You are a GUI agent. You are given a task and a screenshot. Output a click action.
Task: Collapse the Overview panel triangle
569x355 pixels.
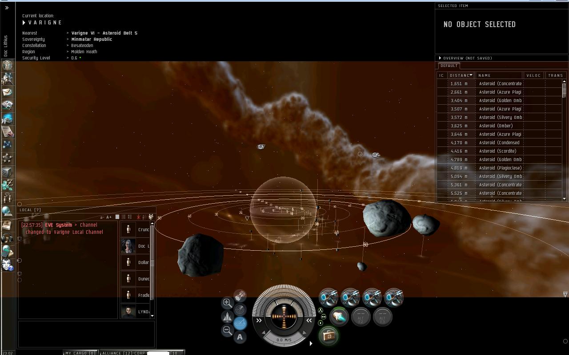[x=440, y=58]
